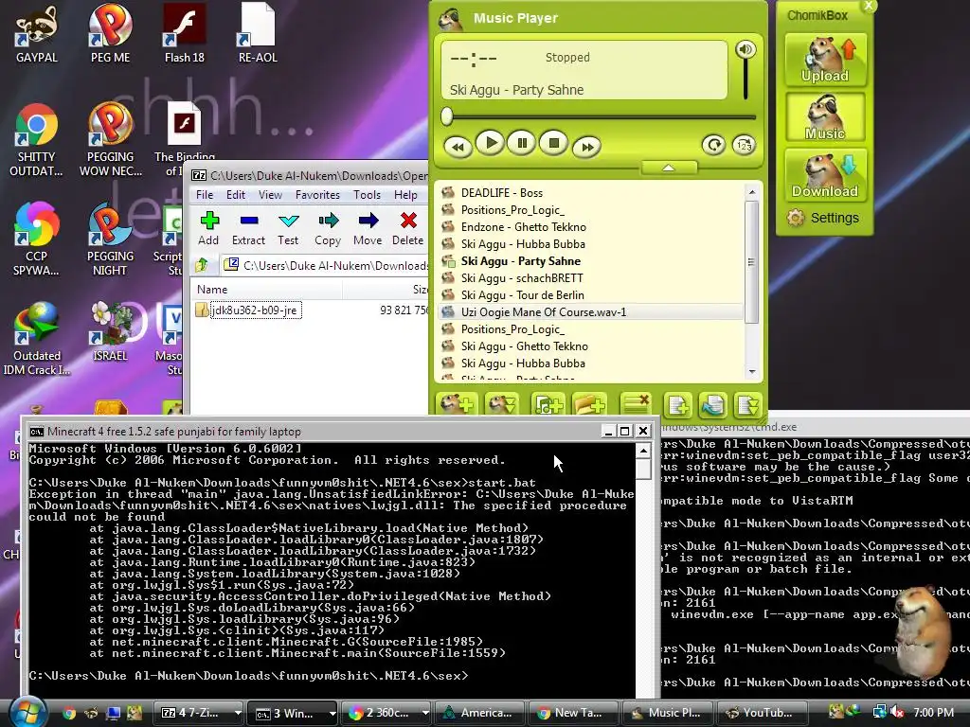Viewport: 970px width, 727px height.
Task: Click the 7-Zip address path field
Action: [326, 265]
